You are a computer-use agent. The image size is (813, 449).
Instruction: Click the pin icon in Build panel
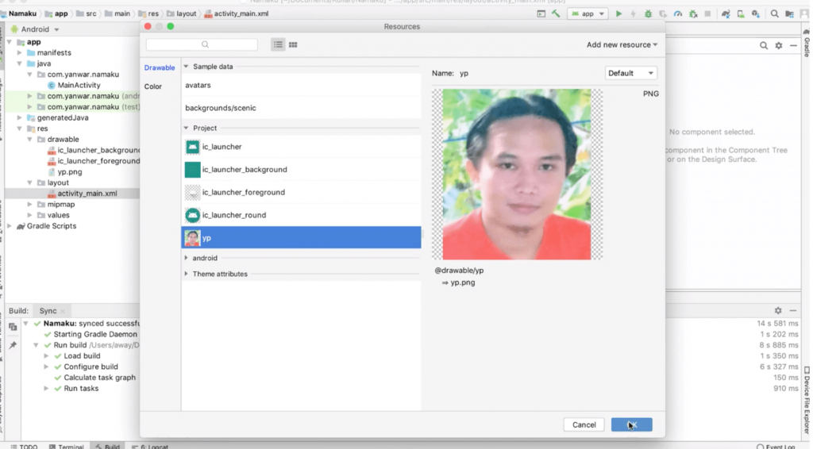[13, 345]
